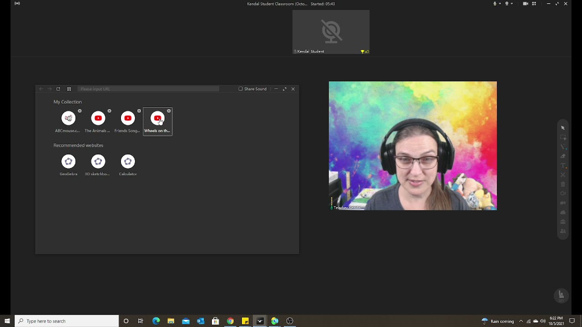Remove ABCmouse from My Collection
Screen dimensions: 582x327
(x=80, y=111)
